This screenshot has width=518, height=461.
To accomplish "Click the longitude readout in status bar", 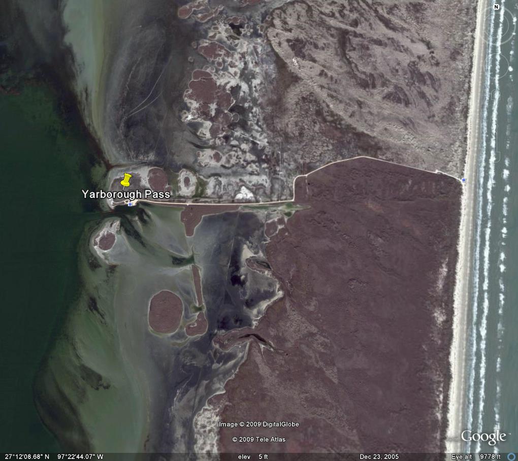I will [80, 457].
